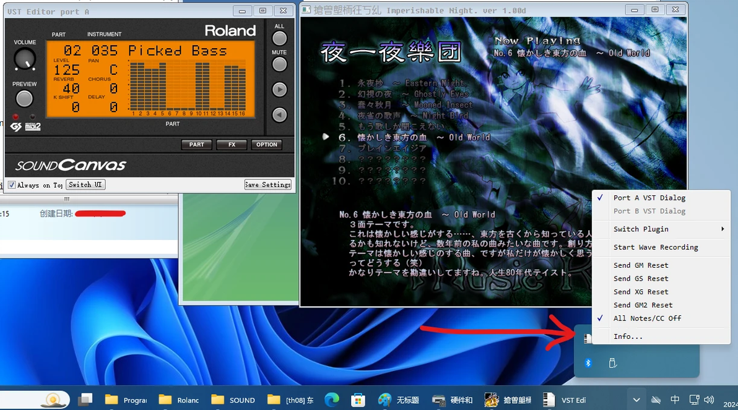Viewport: 738px width, 410px height.
Task: Click the part number 02 on display
Action: (x=72, y=51)
